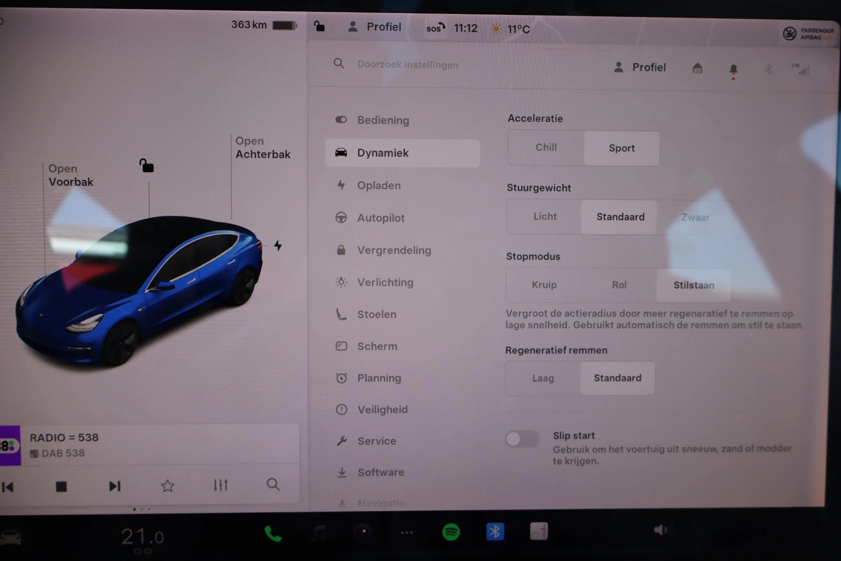Switch Acceleratie to Chill
This screenshot has width=841, height=561.
click(x=546, y=147)
